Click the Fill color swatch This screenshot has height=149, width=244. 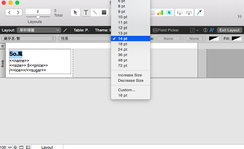pyautogui.click(x=237, y=39)
